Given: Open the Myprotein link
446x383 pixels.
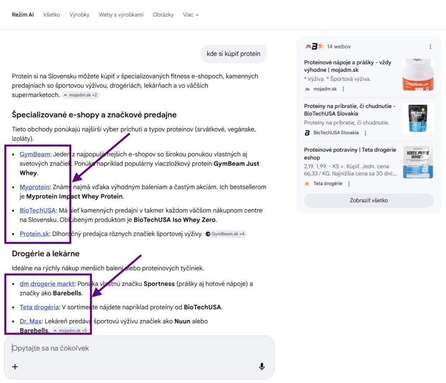Looking at the screenshot, I should point(34,187).
